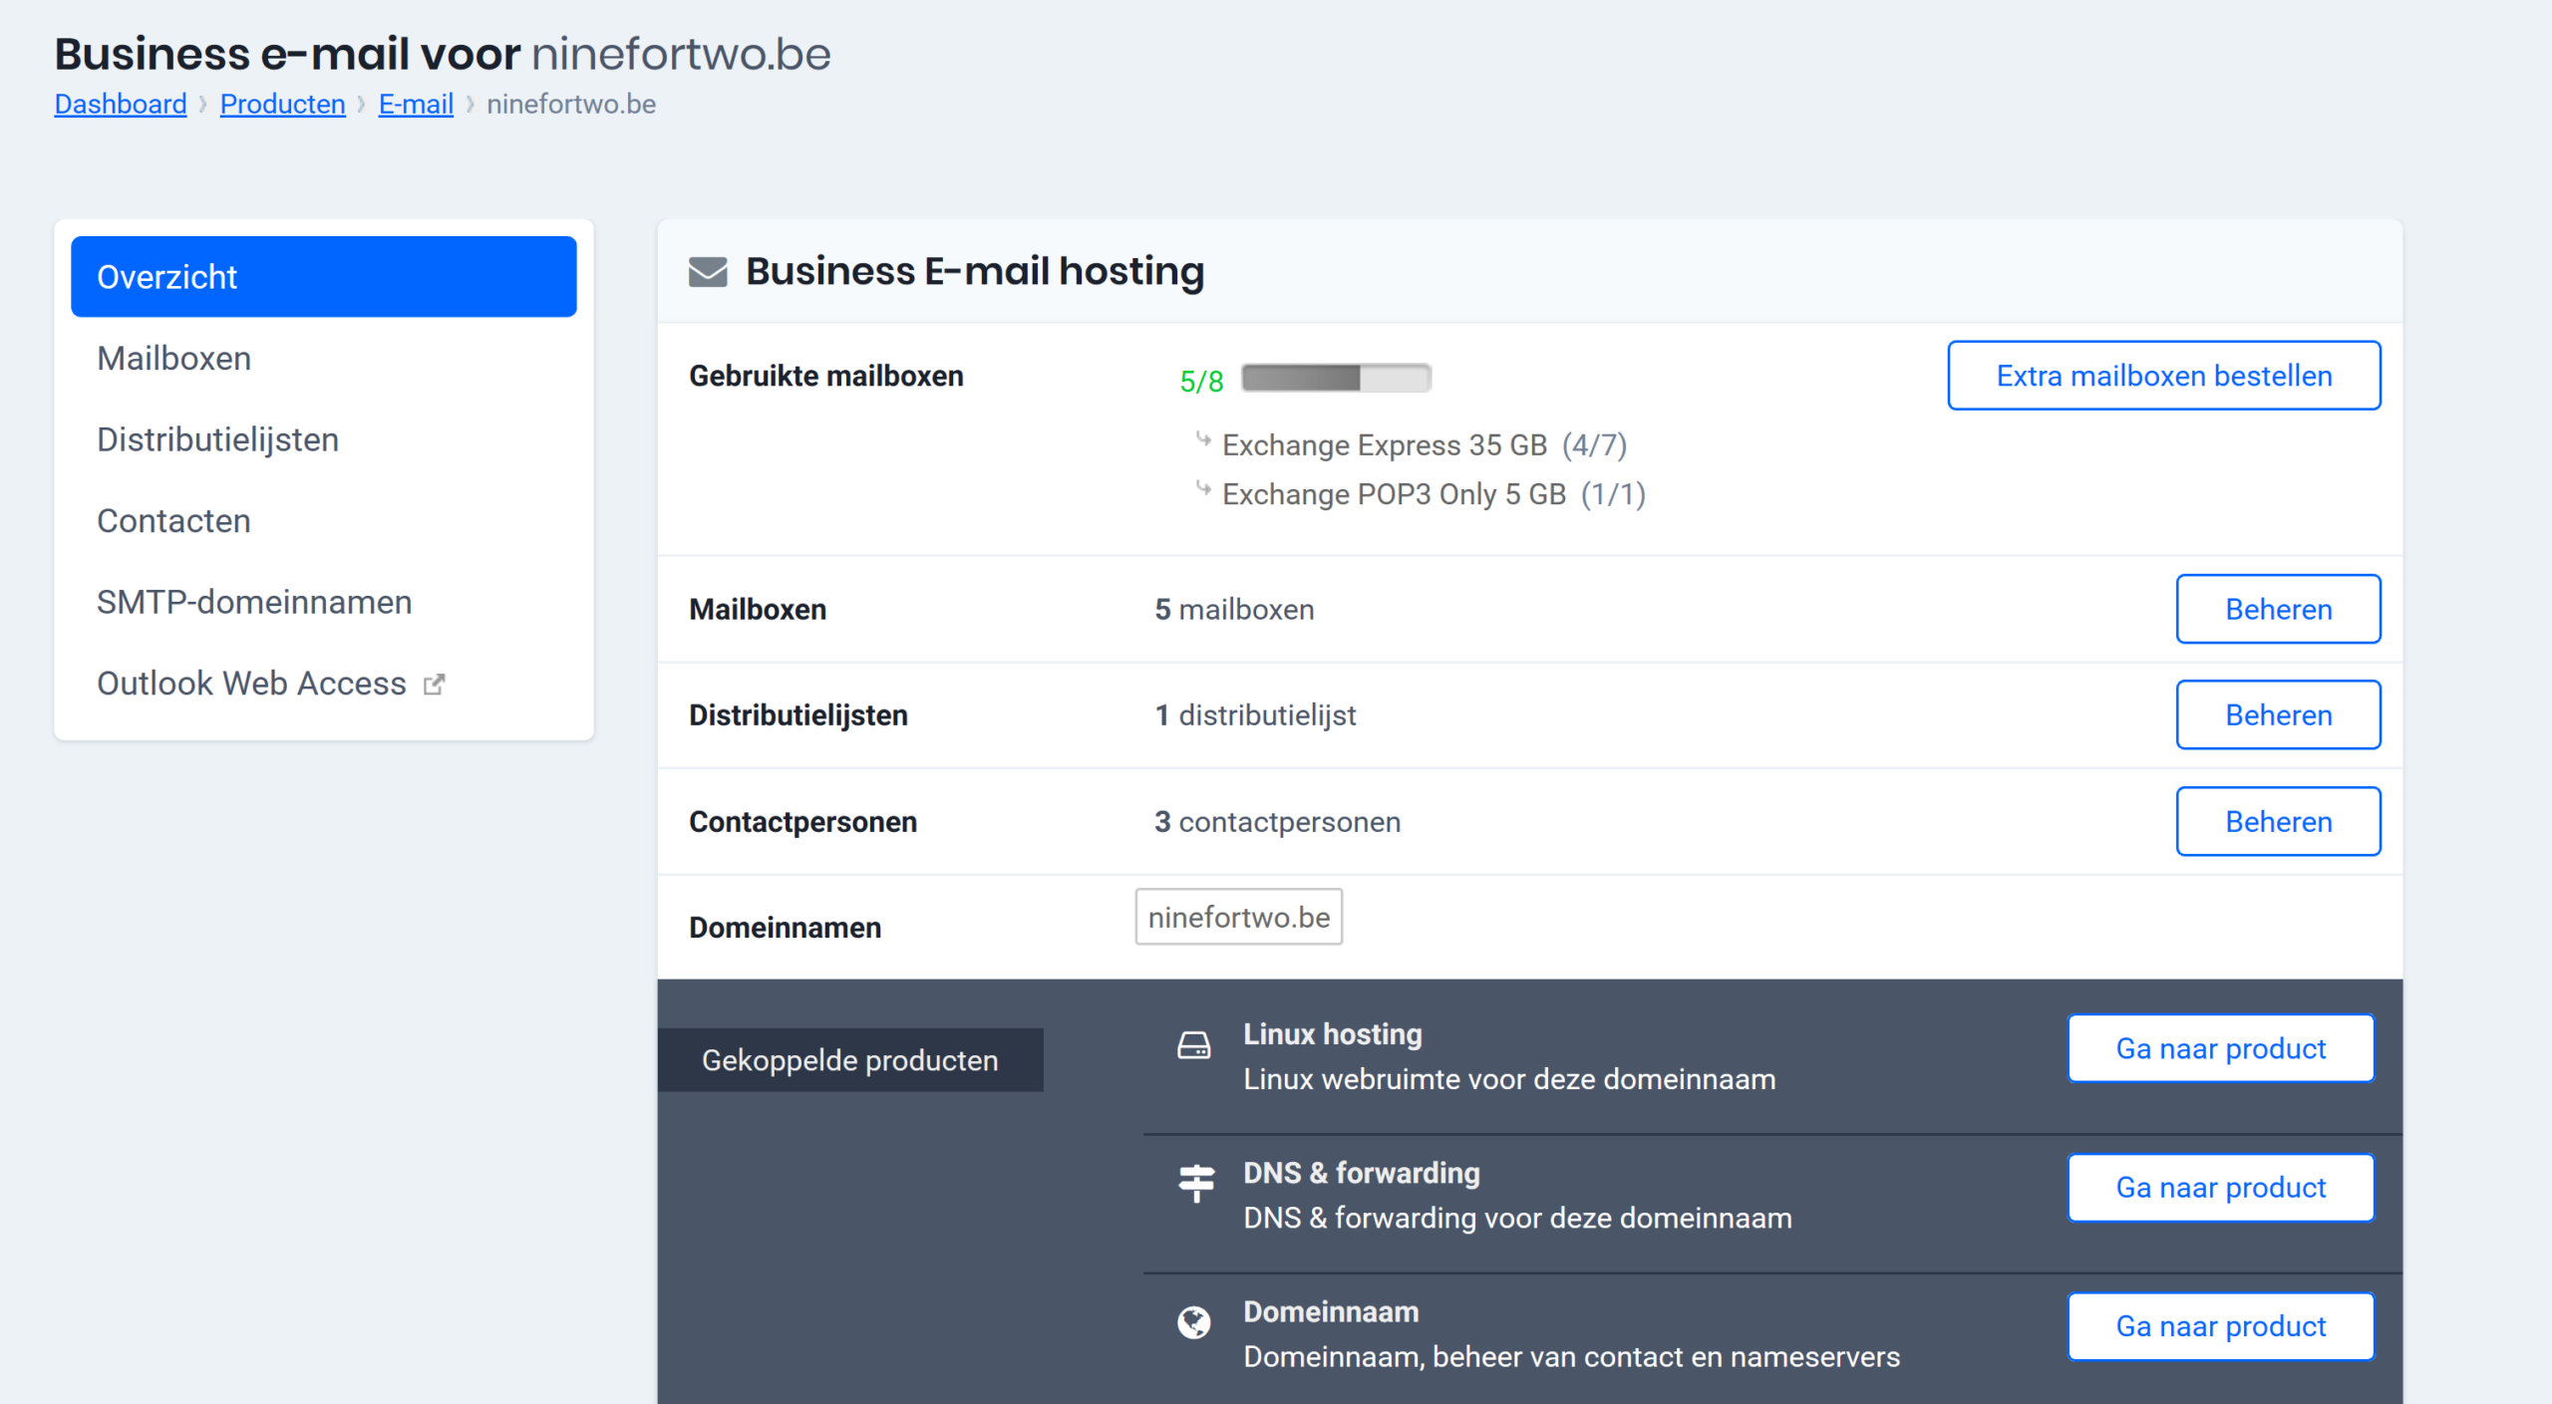Click Exchange POP3 Only 5 GB (1/1) line
This screenshot has height=1404, width=2552.
pyautogui.click(x=1434, y=494)
